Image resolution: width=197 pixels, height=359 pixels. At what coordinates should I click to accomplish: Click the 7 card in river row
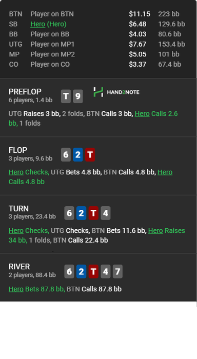tap(117, 271)
